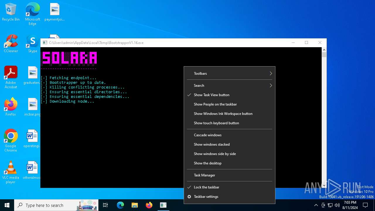Click 'Ensuring essential directories...' console line
The image size is (375, 211).
coord(84,92)
